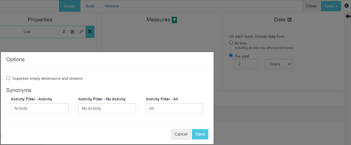Select the All time radio button
Image resolution: width=351 pixels, height=145 pixels.
pyautogui.click(x=231, y=43)
